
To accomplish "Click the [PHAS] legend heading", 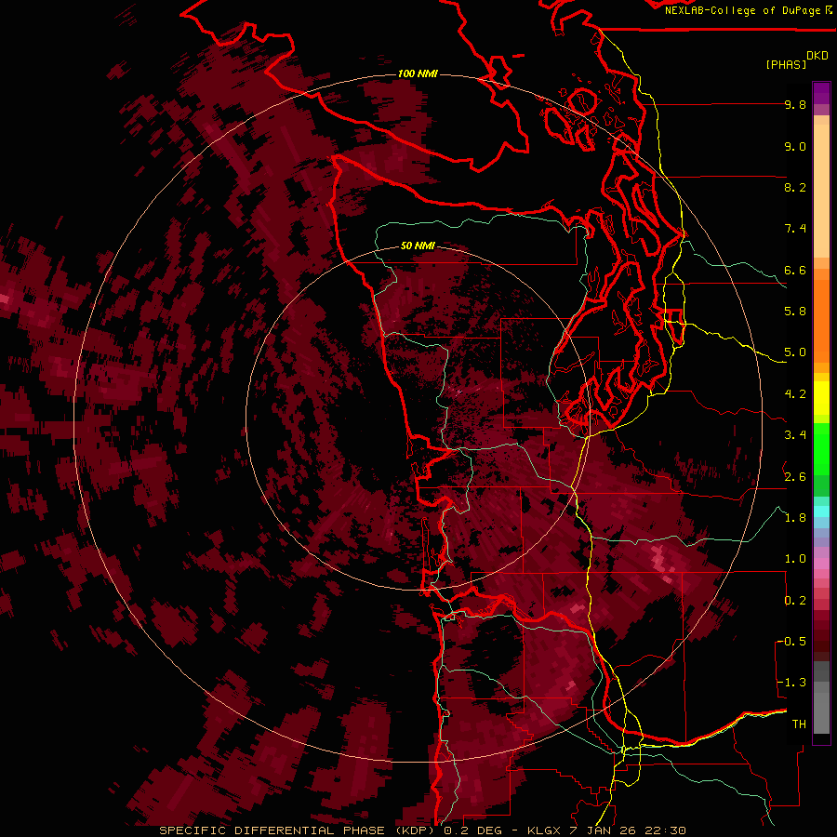I will [x=786, y=64].
